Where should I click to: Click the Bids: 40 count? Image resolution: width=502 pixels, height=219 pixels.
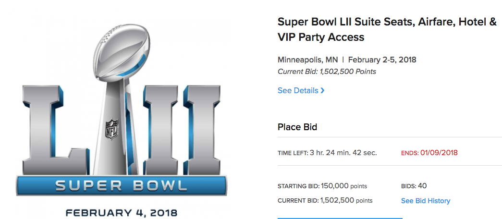(x=414, y=186)
